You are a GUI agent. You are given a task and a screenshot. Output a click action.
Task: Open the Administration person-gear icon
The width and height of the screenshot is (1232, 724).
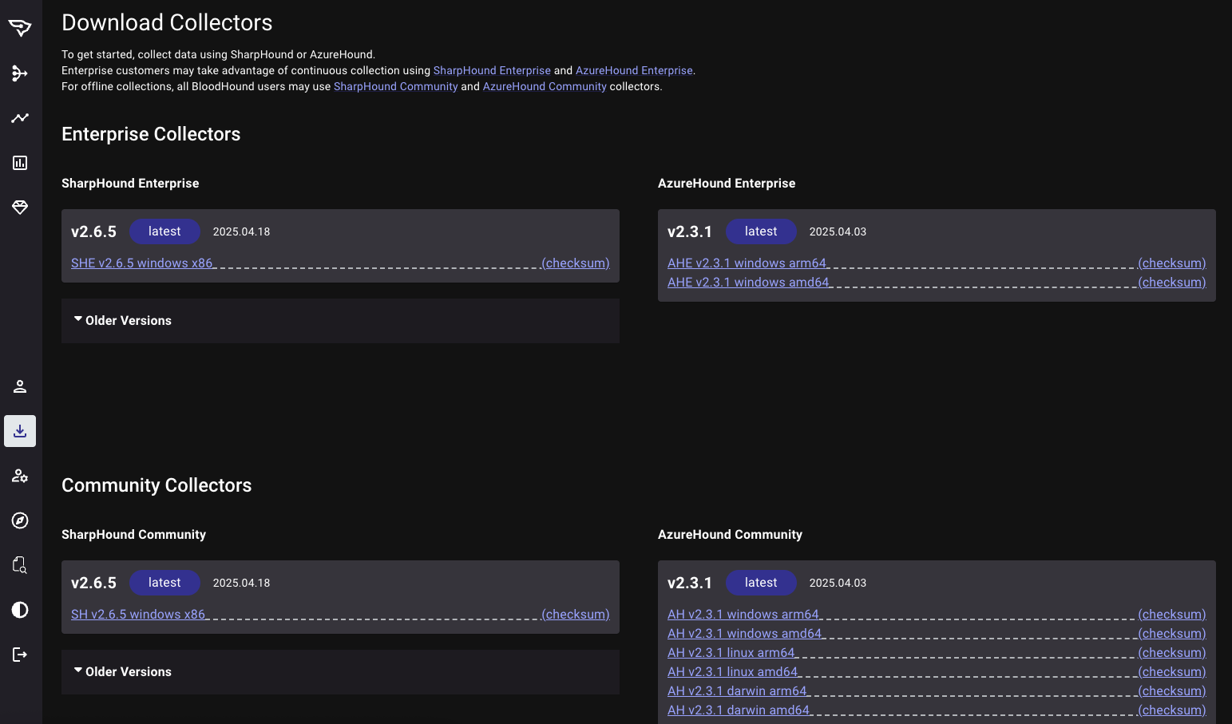coord(20,476)
